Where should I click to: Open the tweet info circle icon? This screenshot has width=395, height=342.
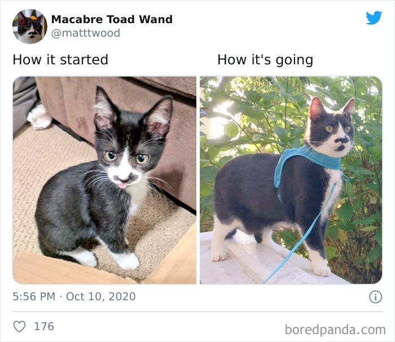[375, 297]
